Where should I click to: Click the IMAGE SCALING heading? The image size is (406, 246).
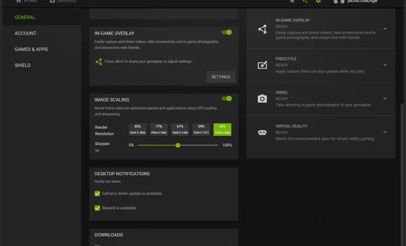click(111, 100)
